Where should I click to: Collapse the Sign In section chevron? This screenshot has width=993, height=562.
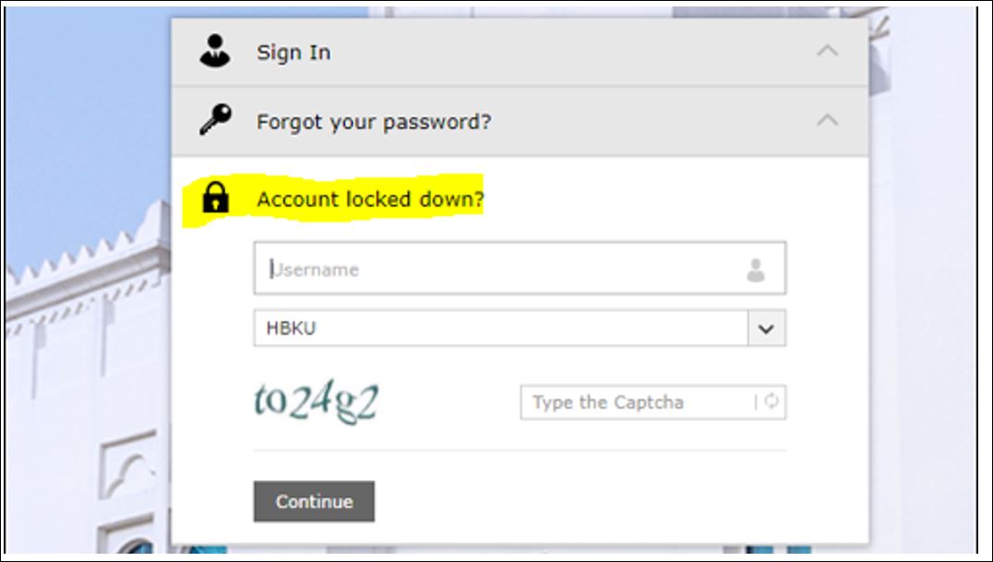coord(827,51)
